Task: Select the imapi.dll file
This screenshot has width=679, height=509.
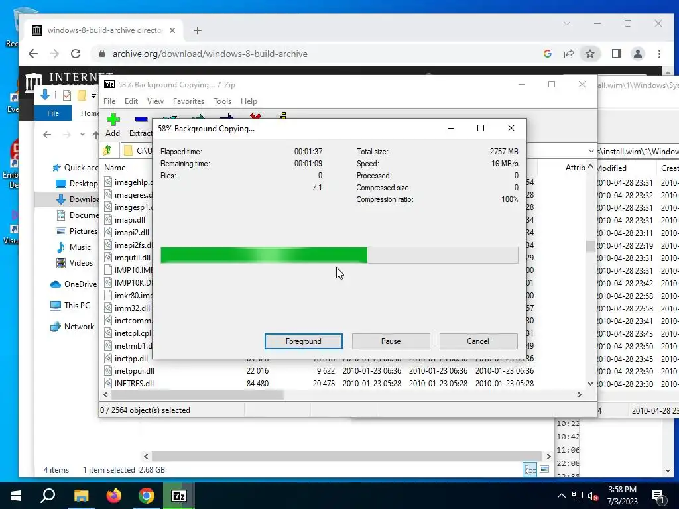Action: (125, 220)
